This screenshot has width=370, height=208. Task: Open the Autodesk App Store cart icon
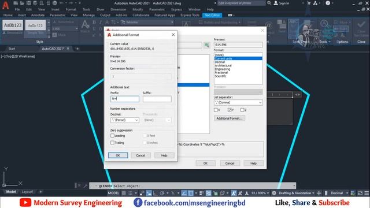(x=309, y=3)
